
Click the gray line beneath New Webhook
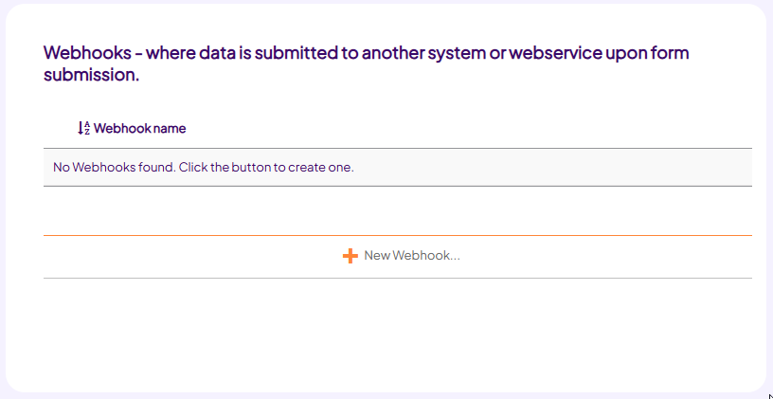click(398, 279)
